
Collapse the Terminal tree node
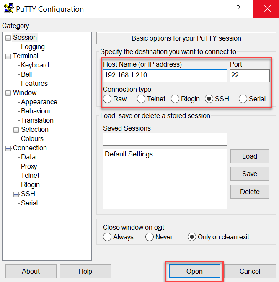(x=8, y=56)
